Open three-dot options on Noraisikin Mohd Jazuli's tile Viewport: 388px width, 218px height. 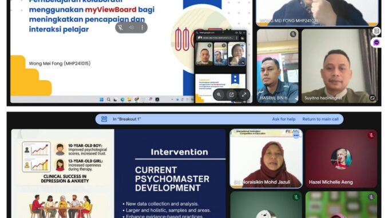(x=296, y=136)
